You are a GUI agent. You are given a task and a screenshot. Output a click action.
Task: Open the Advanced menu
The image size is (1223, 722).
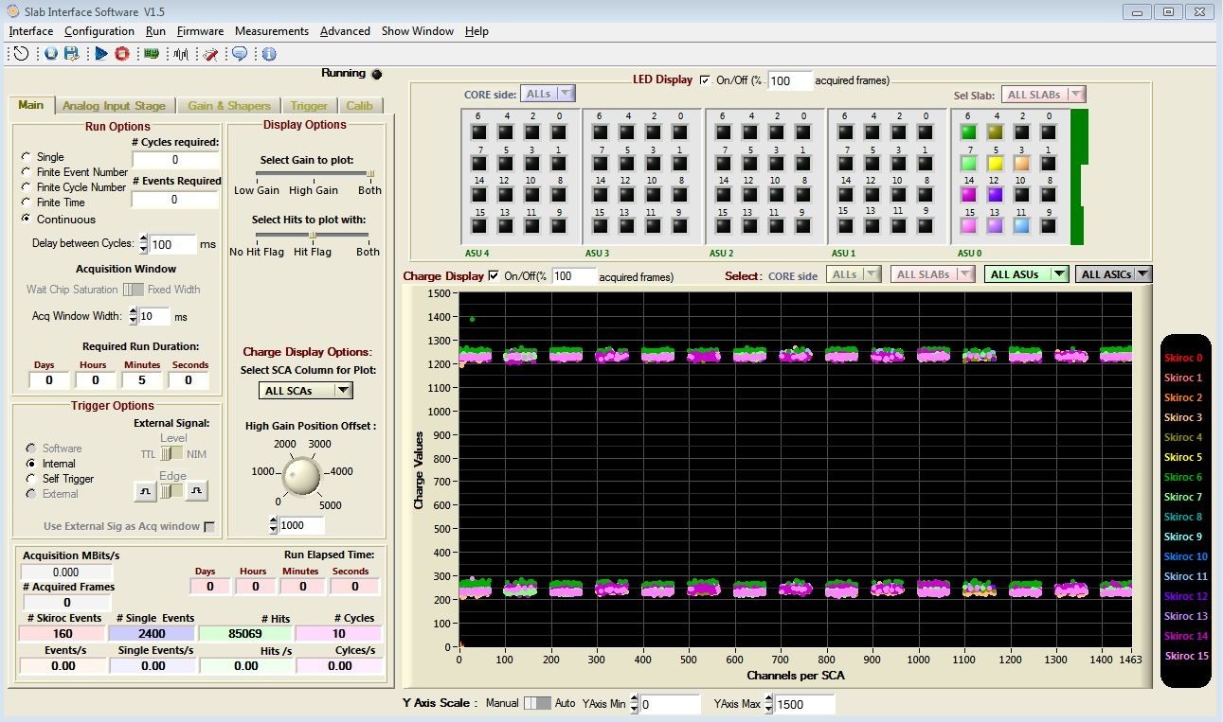[345, 31]
